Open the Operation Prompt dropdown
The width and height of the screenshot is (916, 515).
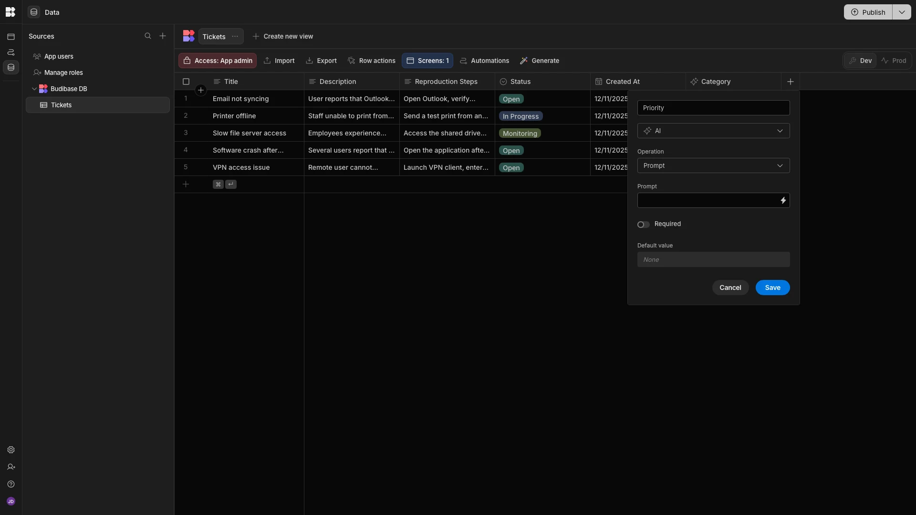pyautogui.click(x=713, y=165)
